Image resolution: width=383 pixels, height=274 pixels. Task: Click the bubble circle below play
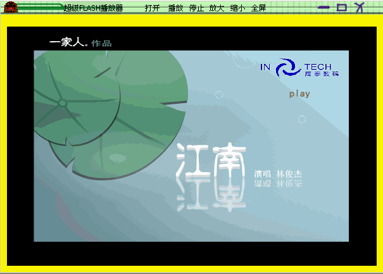(x=302, y=119)
